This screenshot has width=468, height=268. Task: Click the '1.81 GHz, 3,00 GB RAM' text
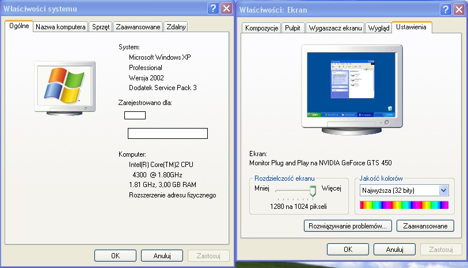click(162, 185)
